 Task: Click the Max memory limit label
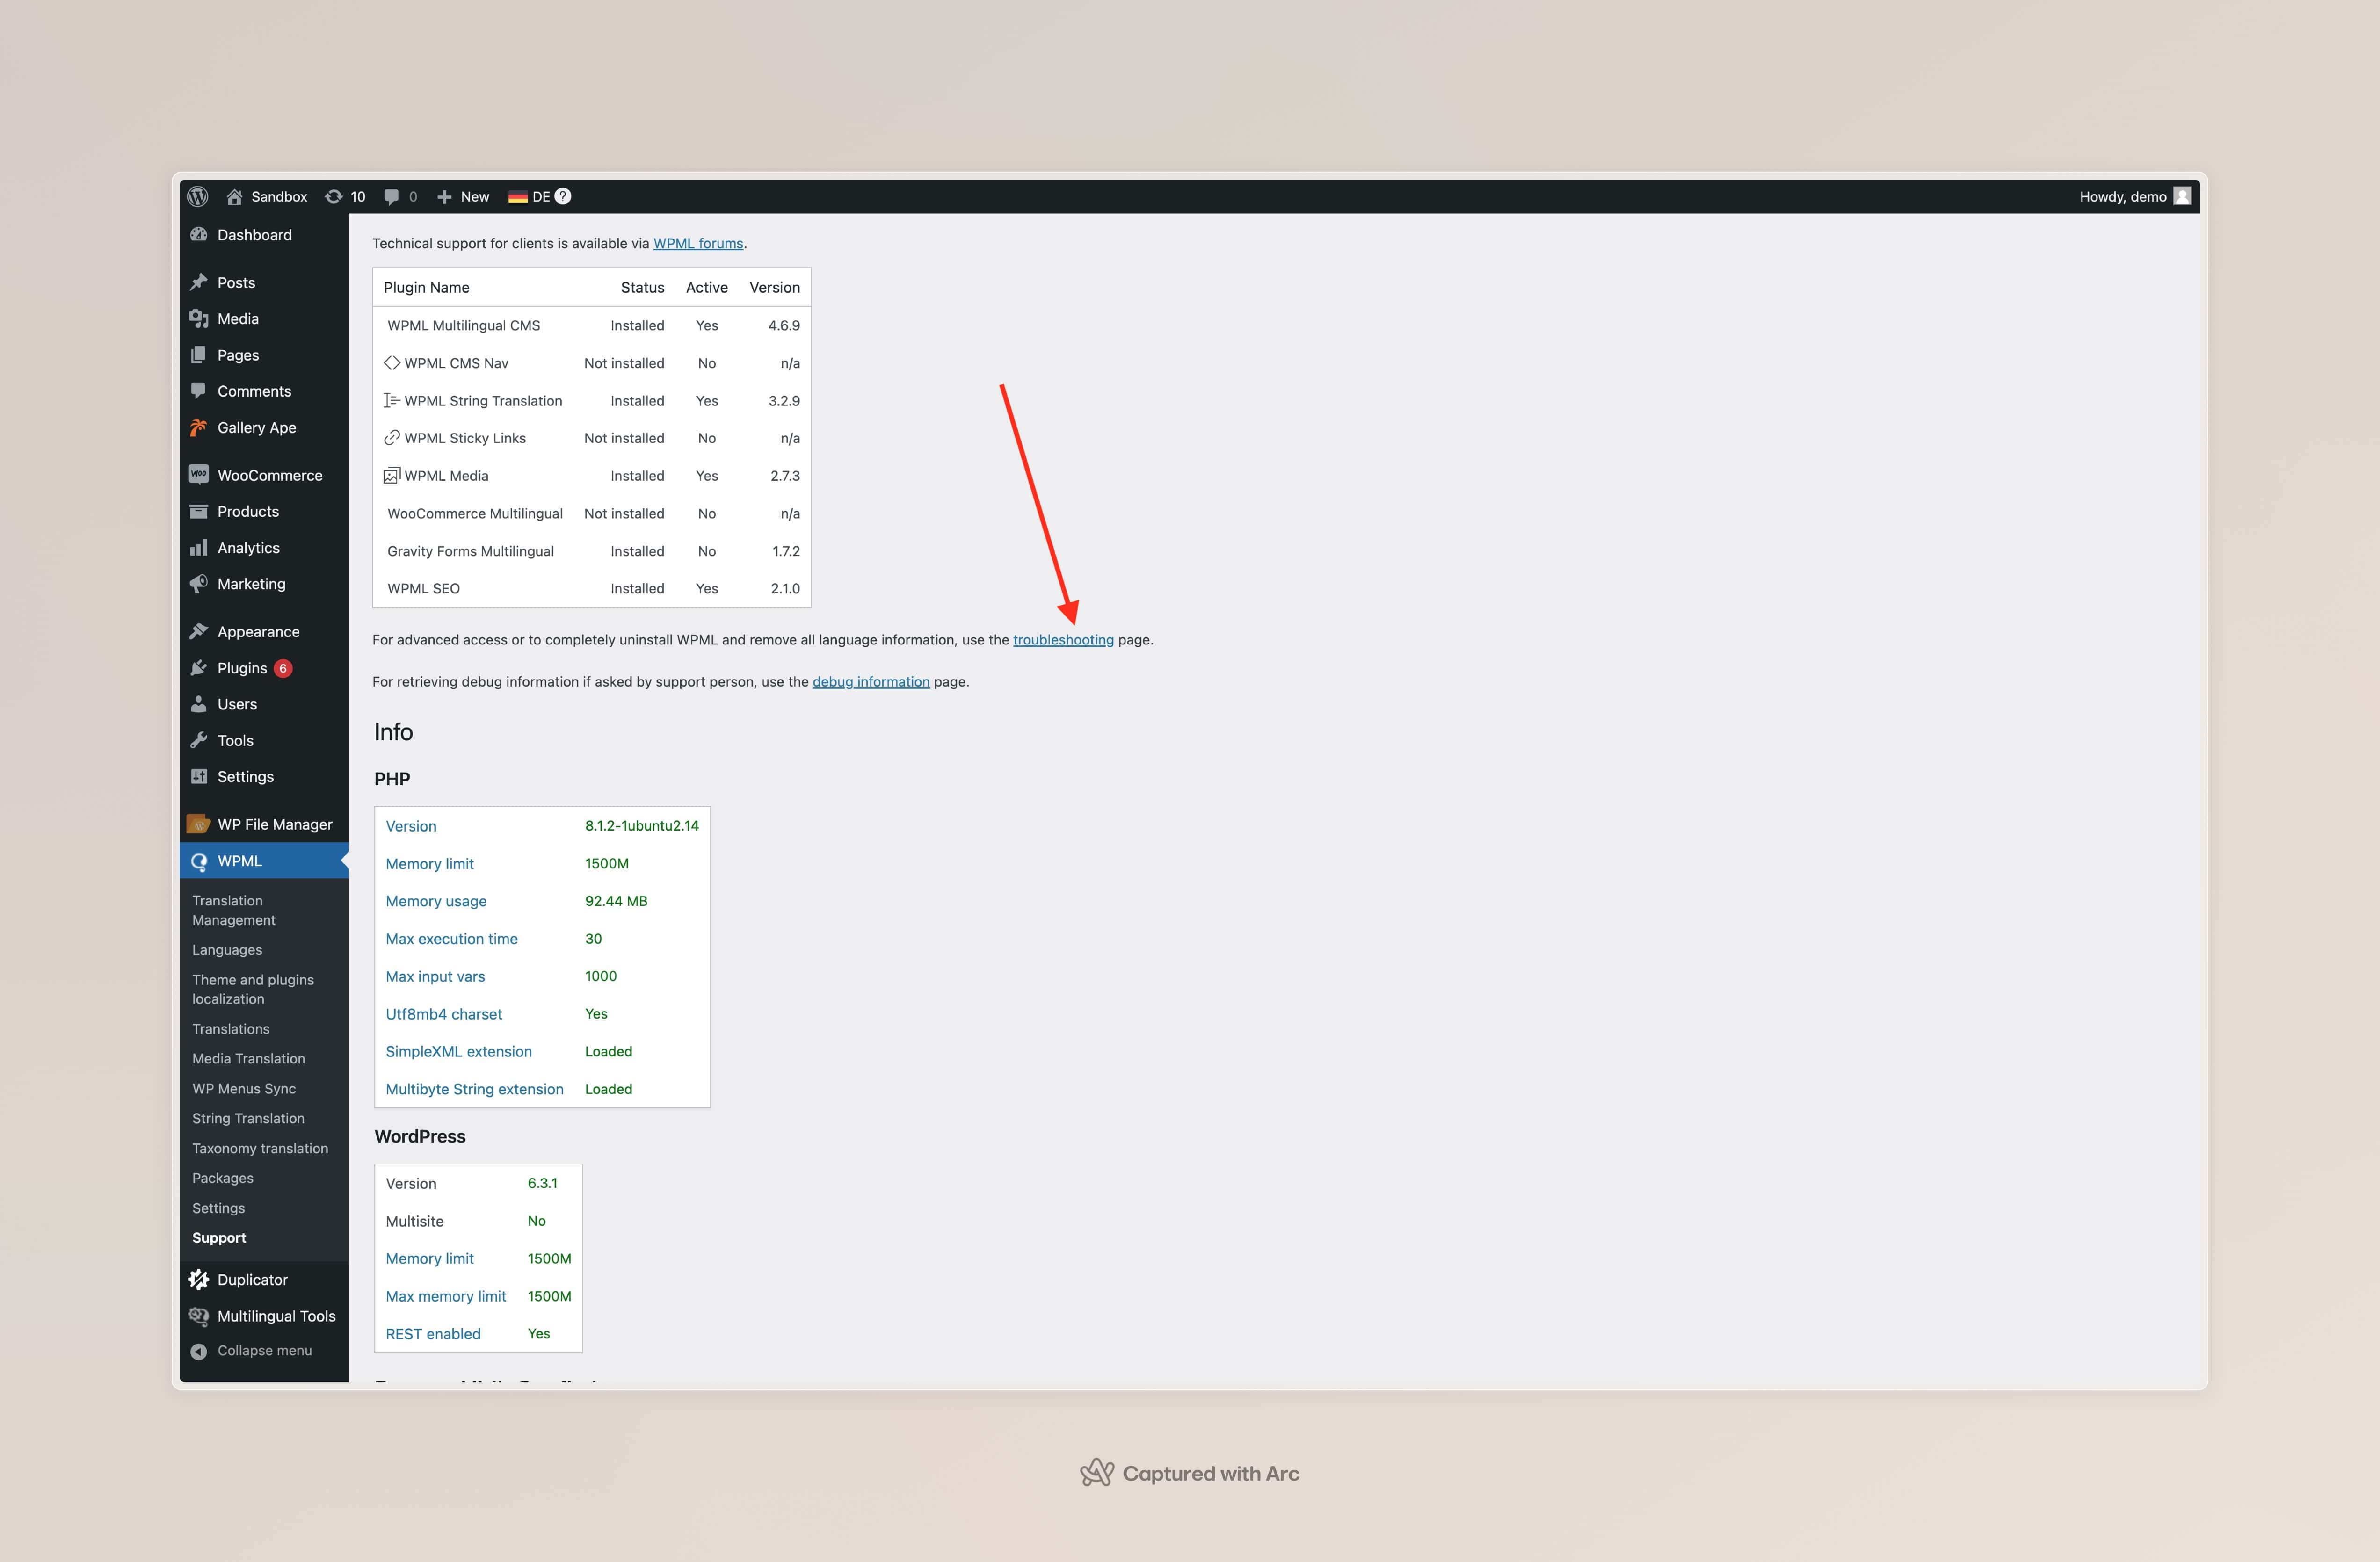pos(446,1296)
